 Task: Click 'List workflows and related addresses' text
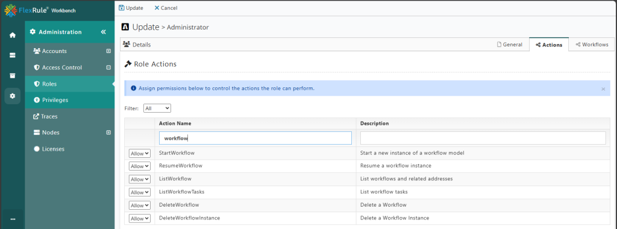[407, 178]
